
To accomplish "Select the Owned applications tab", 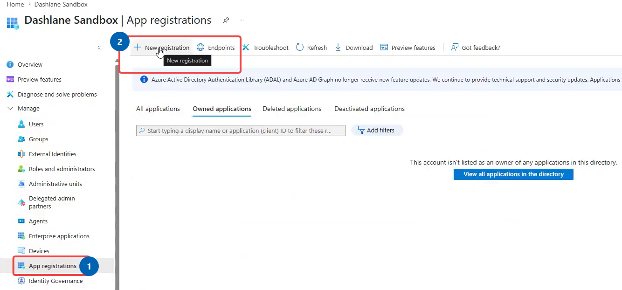I will 222,109.
